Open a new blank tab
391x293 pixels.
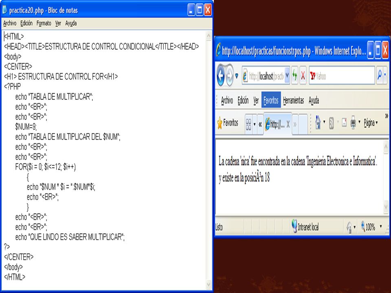pos(303,124)
